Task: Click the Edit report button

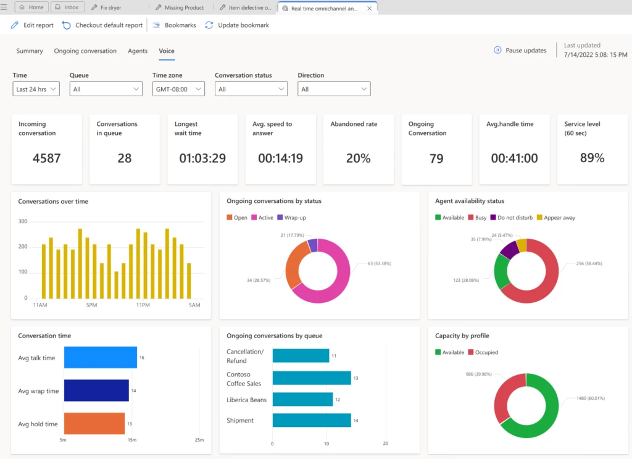Action: (x=31, y=25)
